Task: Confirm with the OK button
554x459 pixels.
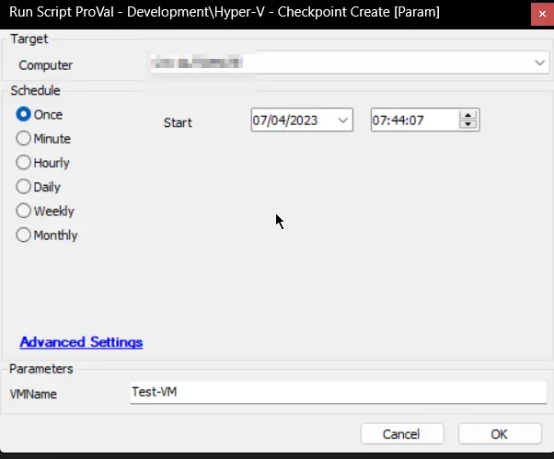Action: click(x=500, y=434)
